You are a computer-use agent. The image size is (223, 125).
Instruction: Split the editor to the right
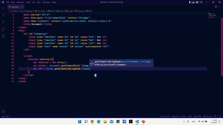pos(216,7)
